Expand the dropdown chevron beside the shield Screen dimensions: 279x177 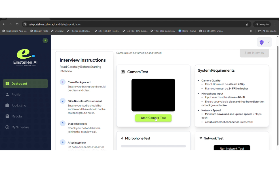pos(269,42)
